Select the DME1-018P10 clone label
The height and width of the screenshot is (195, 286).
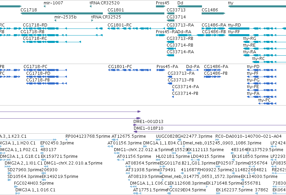pyautogui.click(x=148, y=128)
